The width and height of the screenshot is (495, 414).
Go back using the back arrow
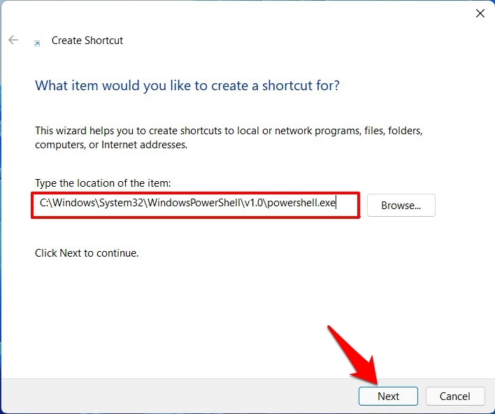pyautogui.click(x=13, y=40)
